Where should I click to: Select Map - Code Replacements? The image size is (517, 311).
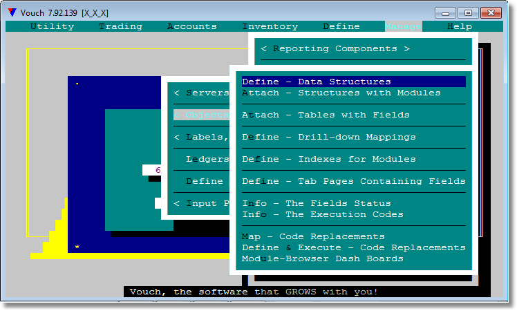coord(313,236)
